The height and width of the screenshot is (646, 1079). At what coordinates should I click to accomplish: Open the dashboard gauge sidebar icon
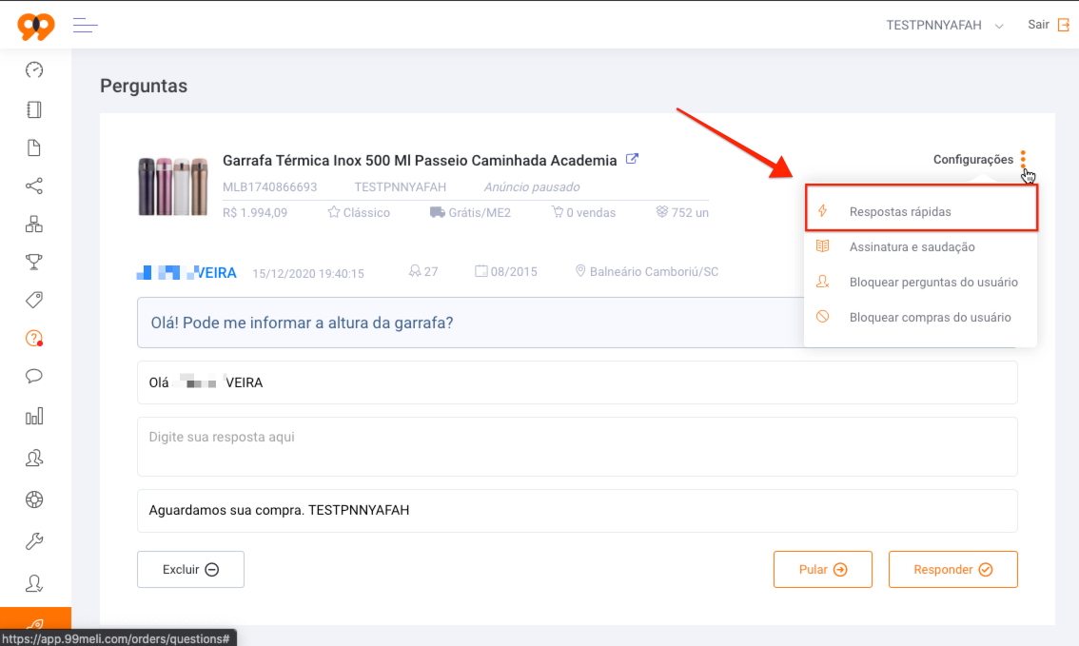point(33,69)
